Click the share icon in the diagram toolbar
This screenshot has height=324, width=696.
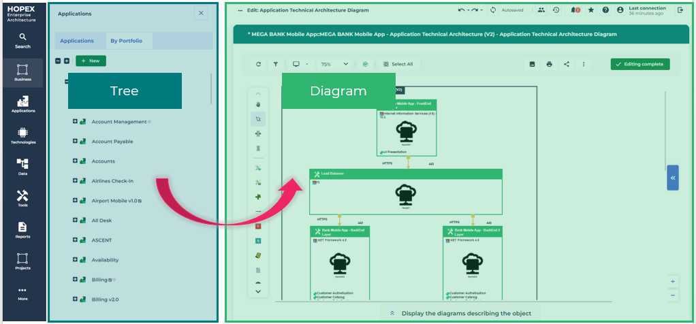click(567, 64)
